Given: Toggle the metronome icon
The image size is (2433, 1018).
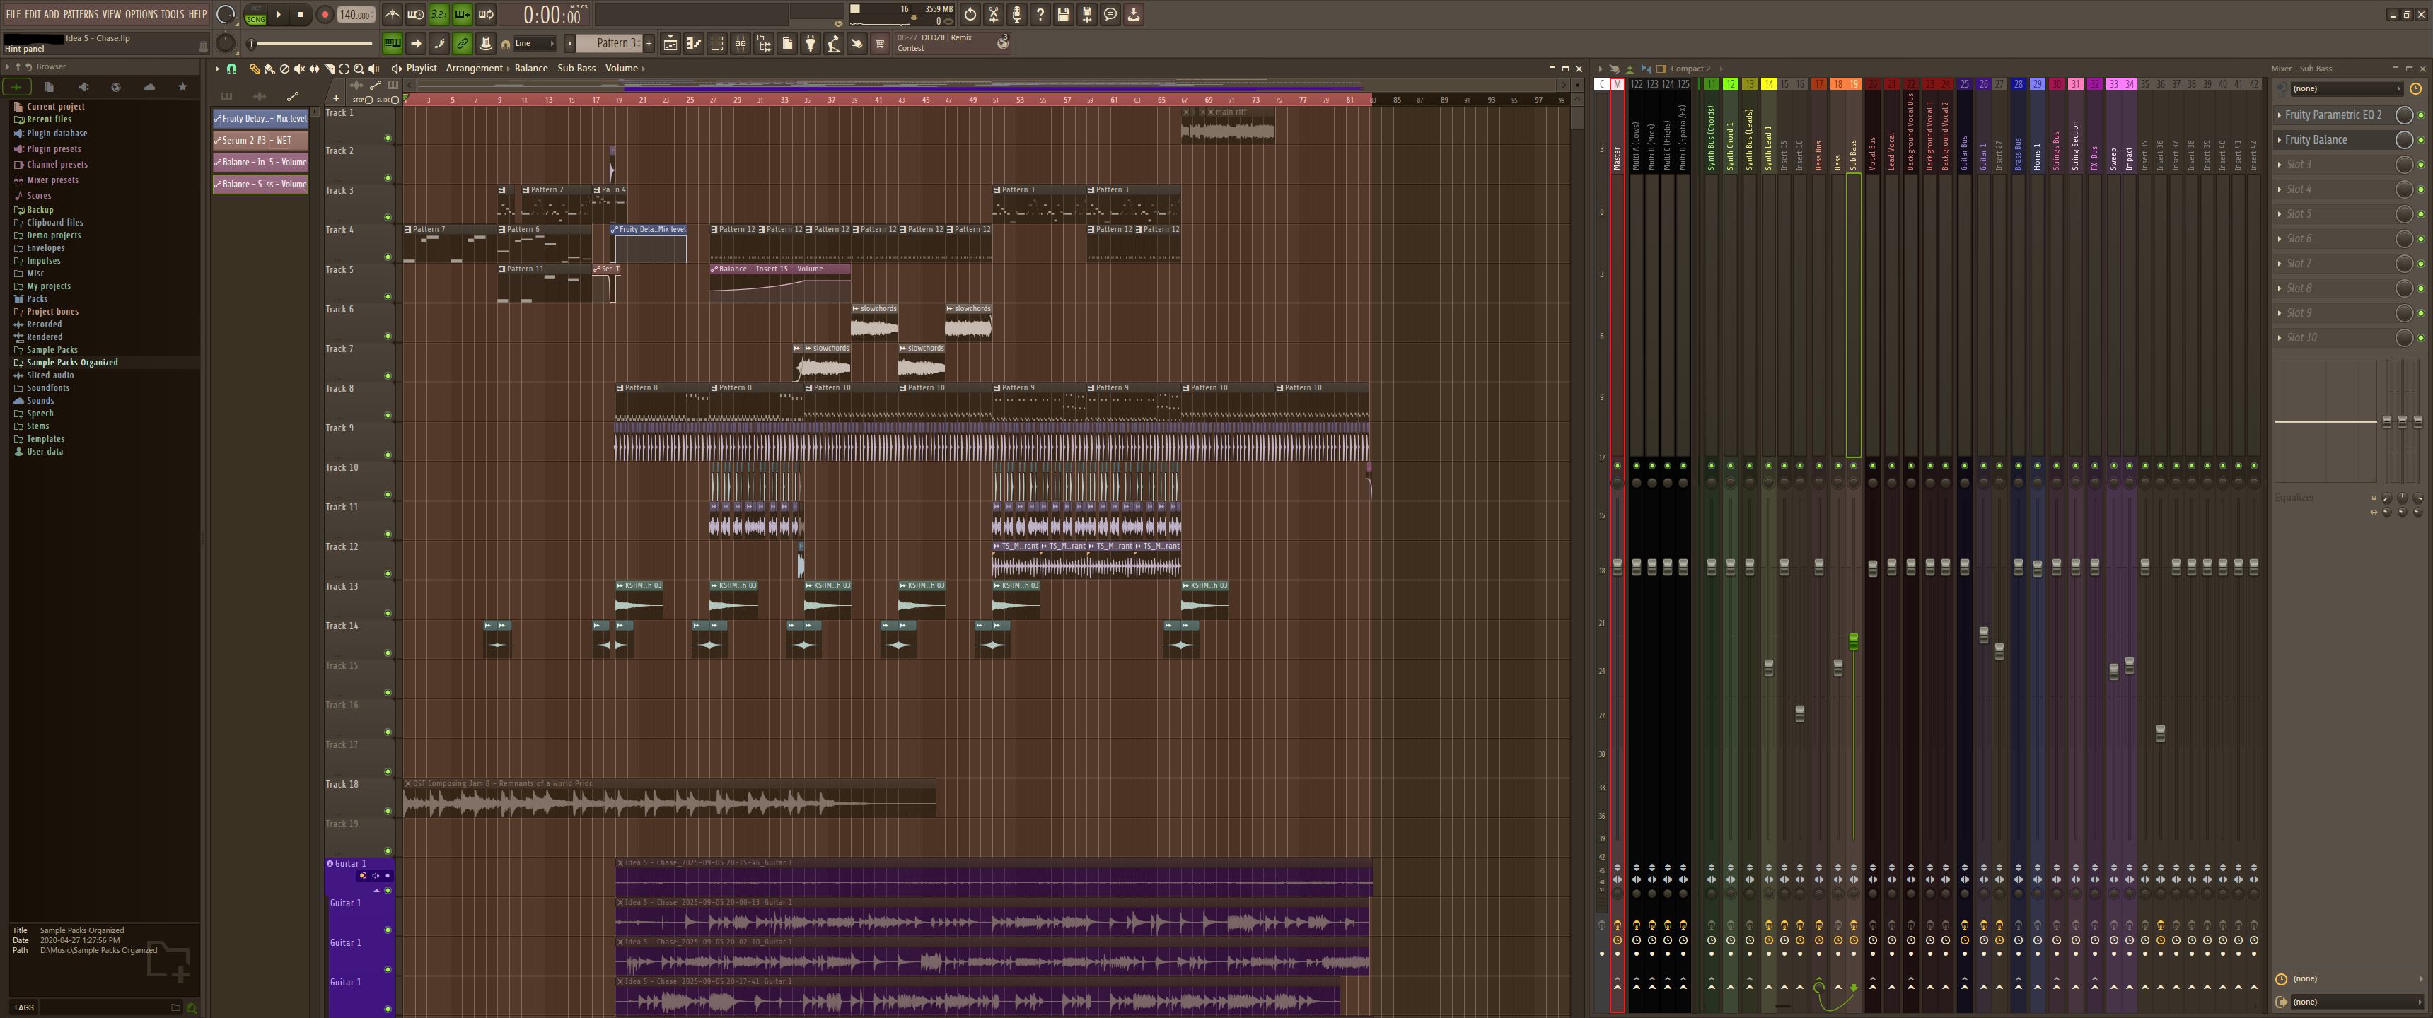Looking at the screenshot, I should pyautogui.click(x=392, y=14).
